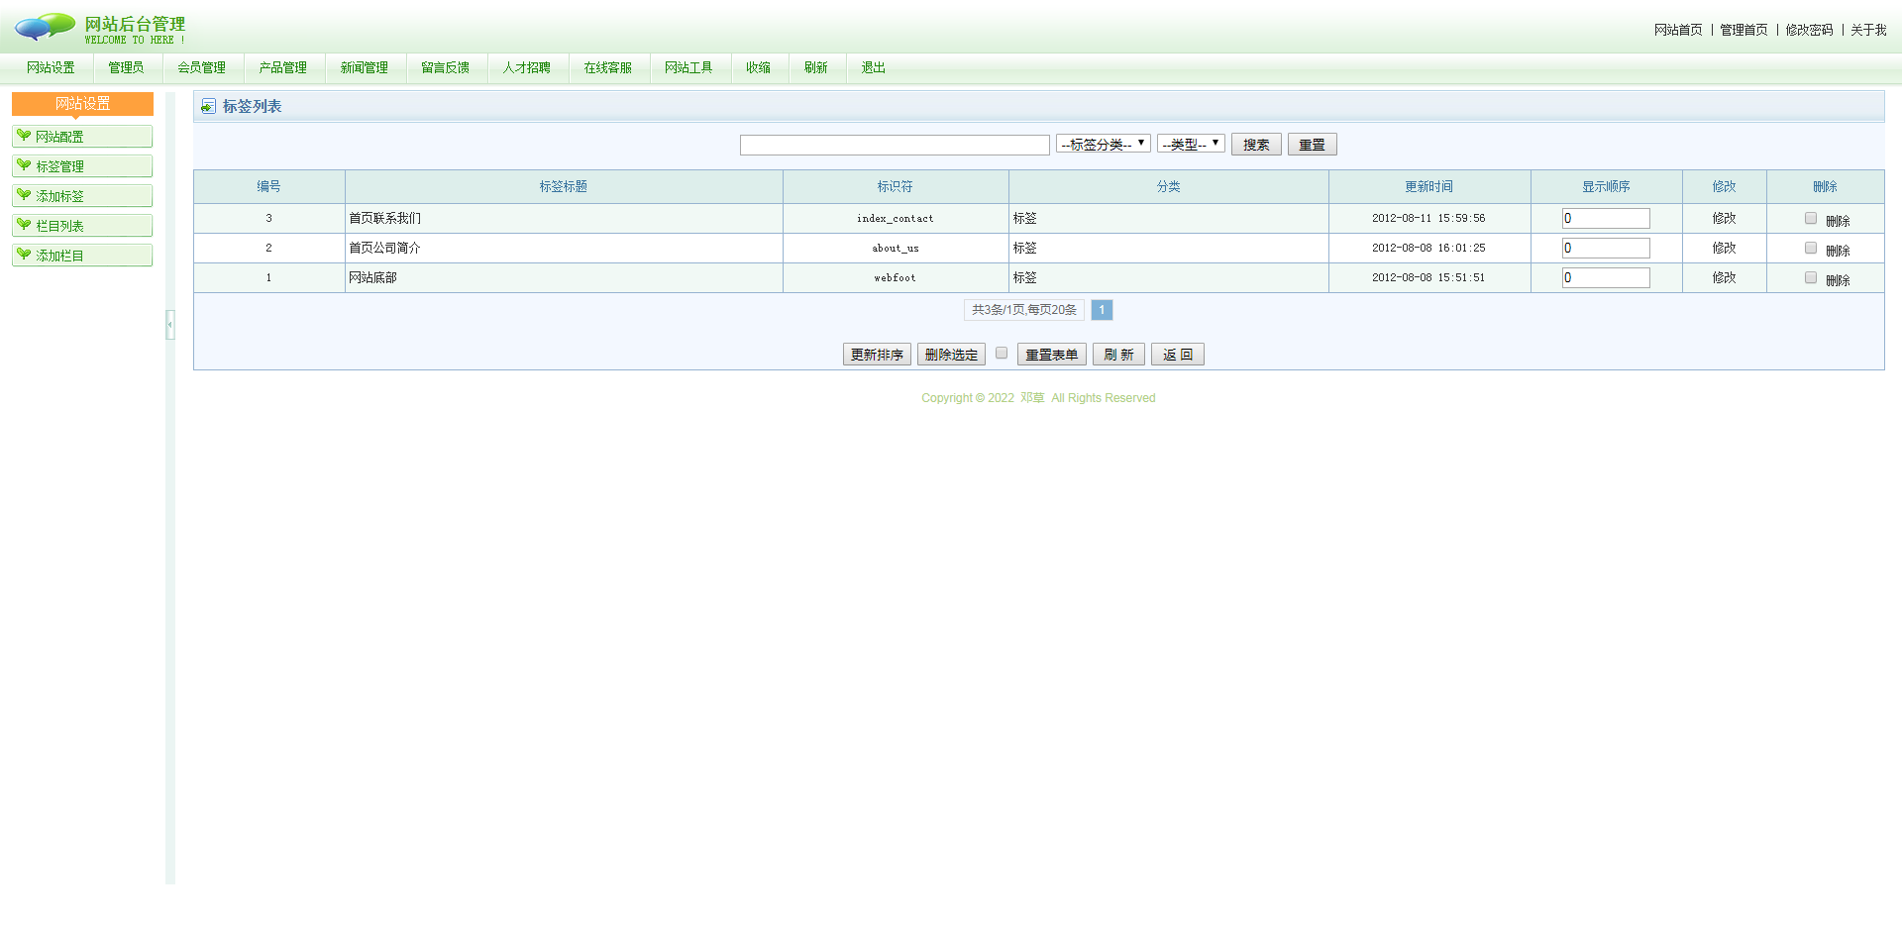1902x929 pixels.
Task: Toggle the select-all checkbox near 删除选定
Action: [1002, 353]
